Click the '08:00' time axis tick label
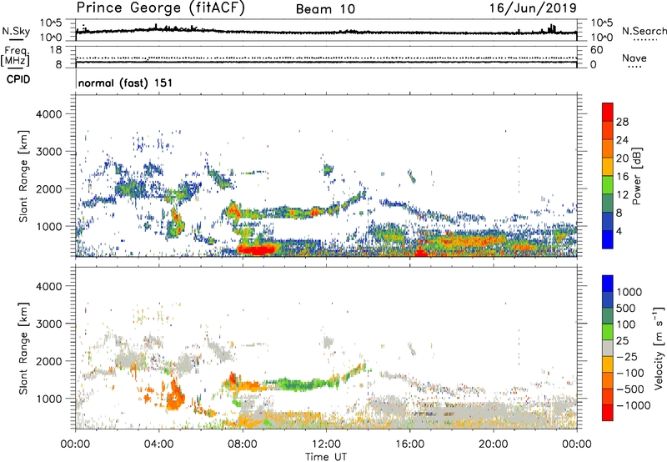 (243, 444)
